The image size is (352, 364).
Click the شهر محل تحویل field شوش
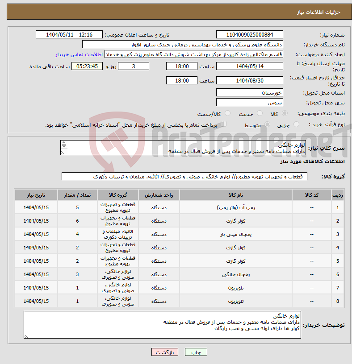click(249, 103)
